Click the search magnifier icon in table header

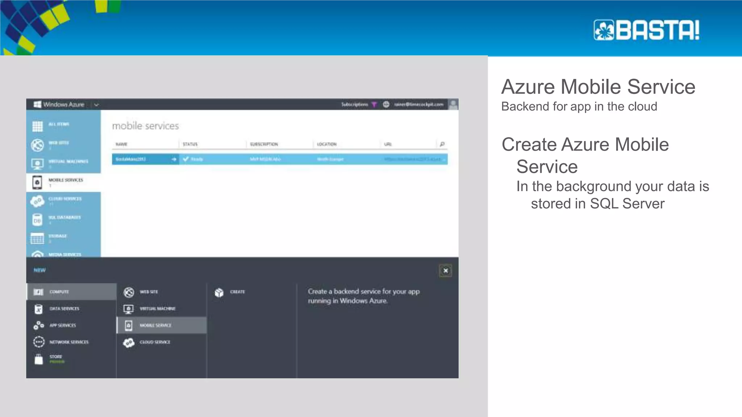pos(442,144)
